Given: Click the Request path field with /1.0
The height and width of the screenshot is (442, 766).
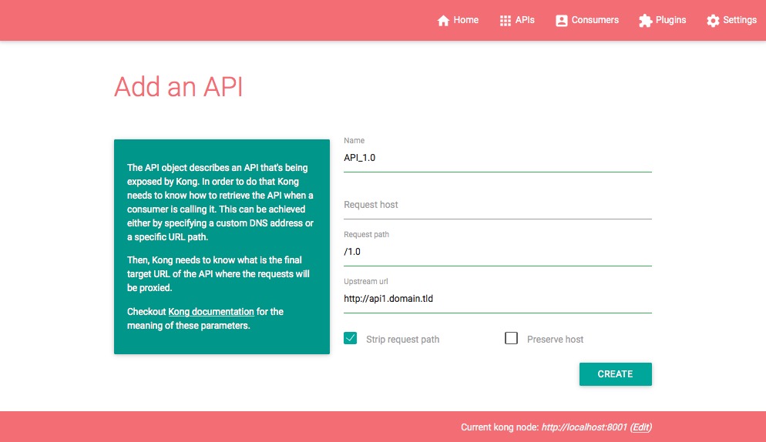Looking at the screenshot, I should click(x=497, y=252).
